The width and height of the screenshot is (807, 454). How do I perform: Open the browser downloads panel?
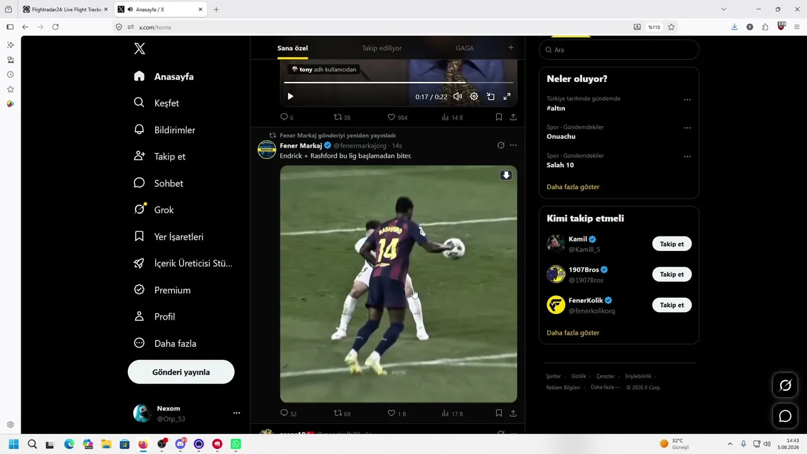(x=734, y=27)
